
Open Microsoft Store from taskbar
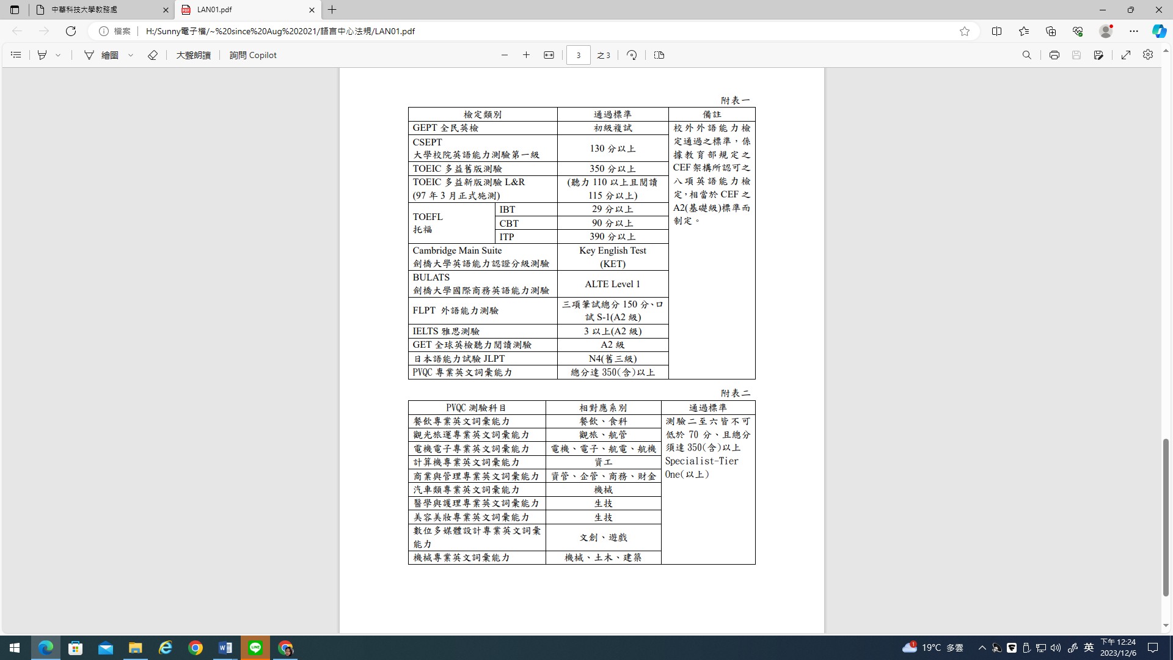75,648
